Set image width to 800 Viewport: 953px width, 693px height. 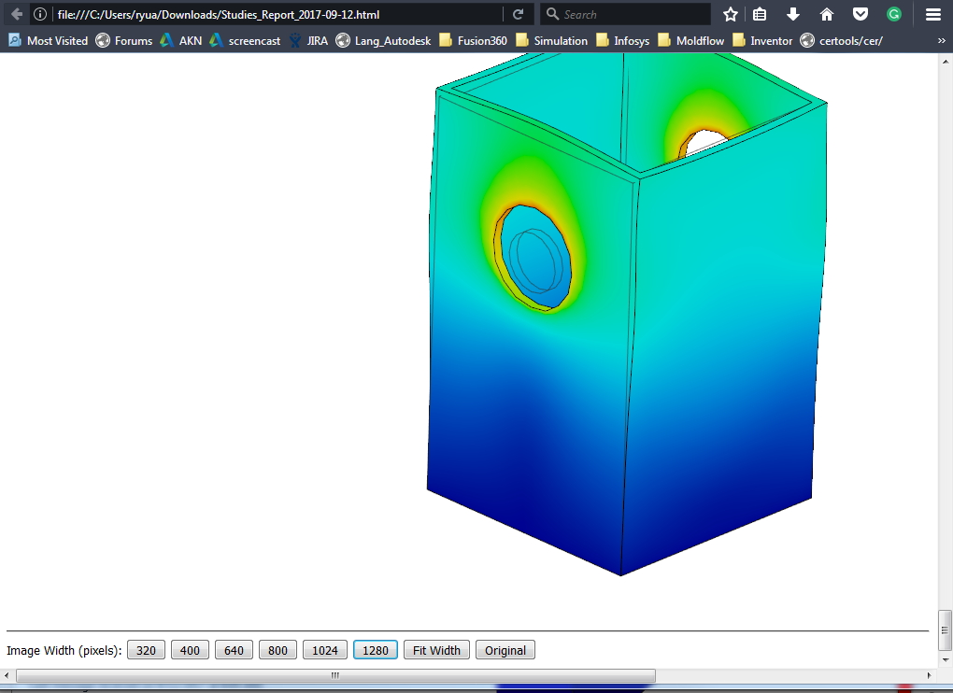[x=277, y=650]
